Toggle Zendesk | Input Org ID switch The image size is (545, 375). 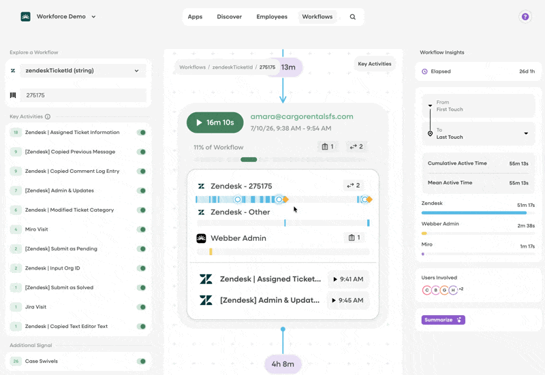[141, 268]
